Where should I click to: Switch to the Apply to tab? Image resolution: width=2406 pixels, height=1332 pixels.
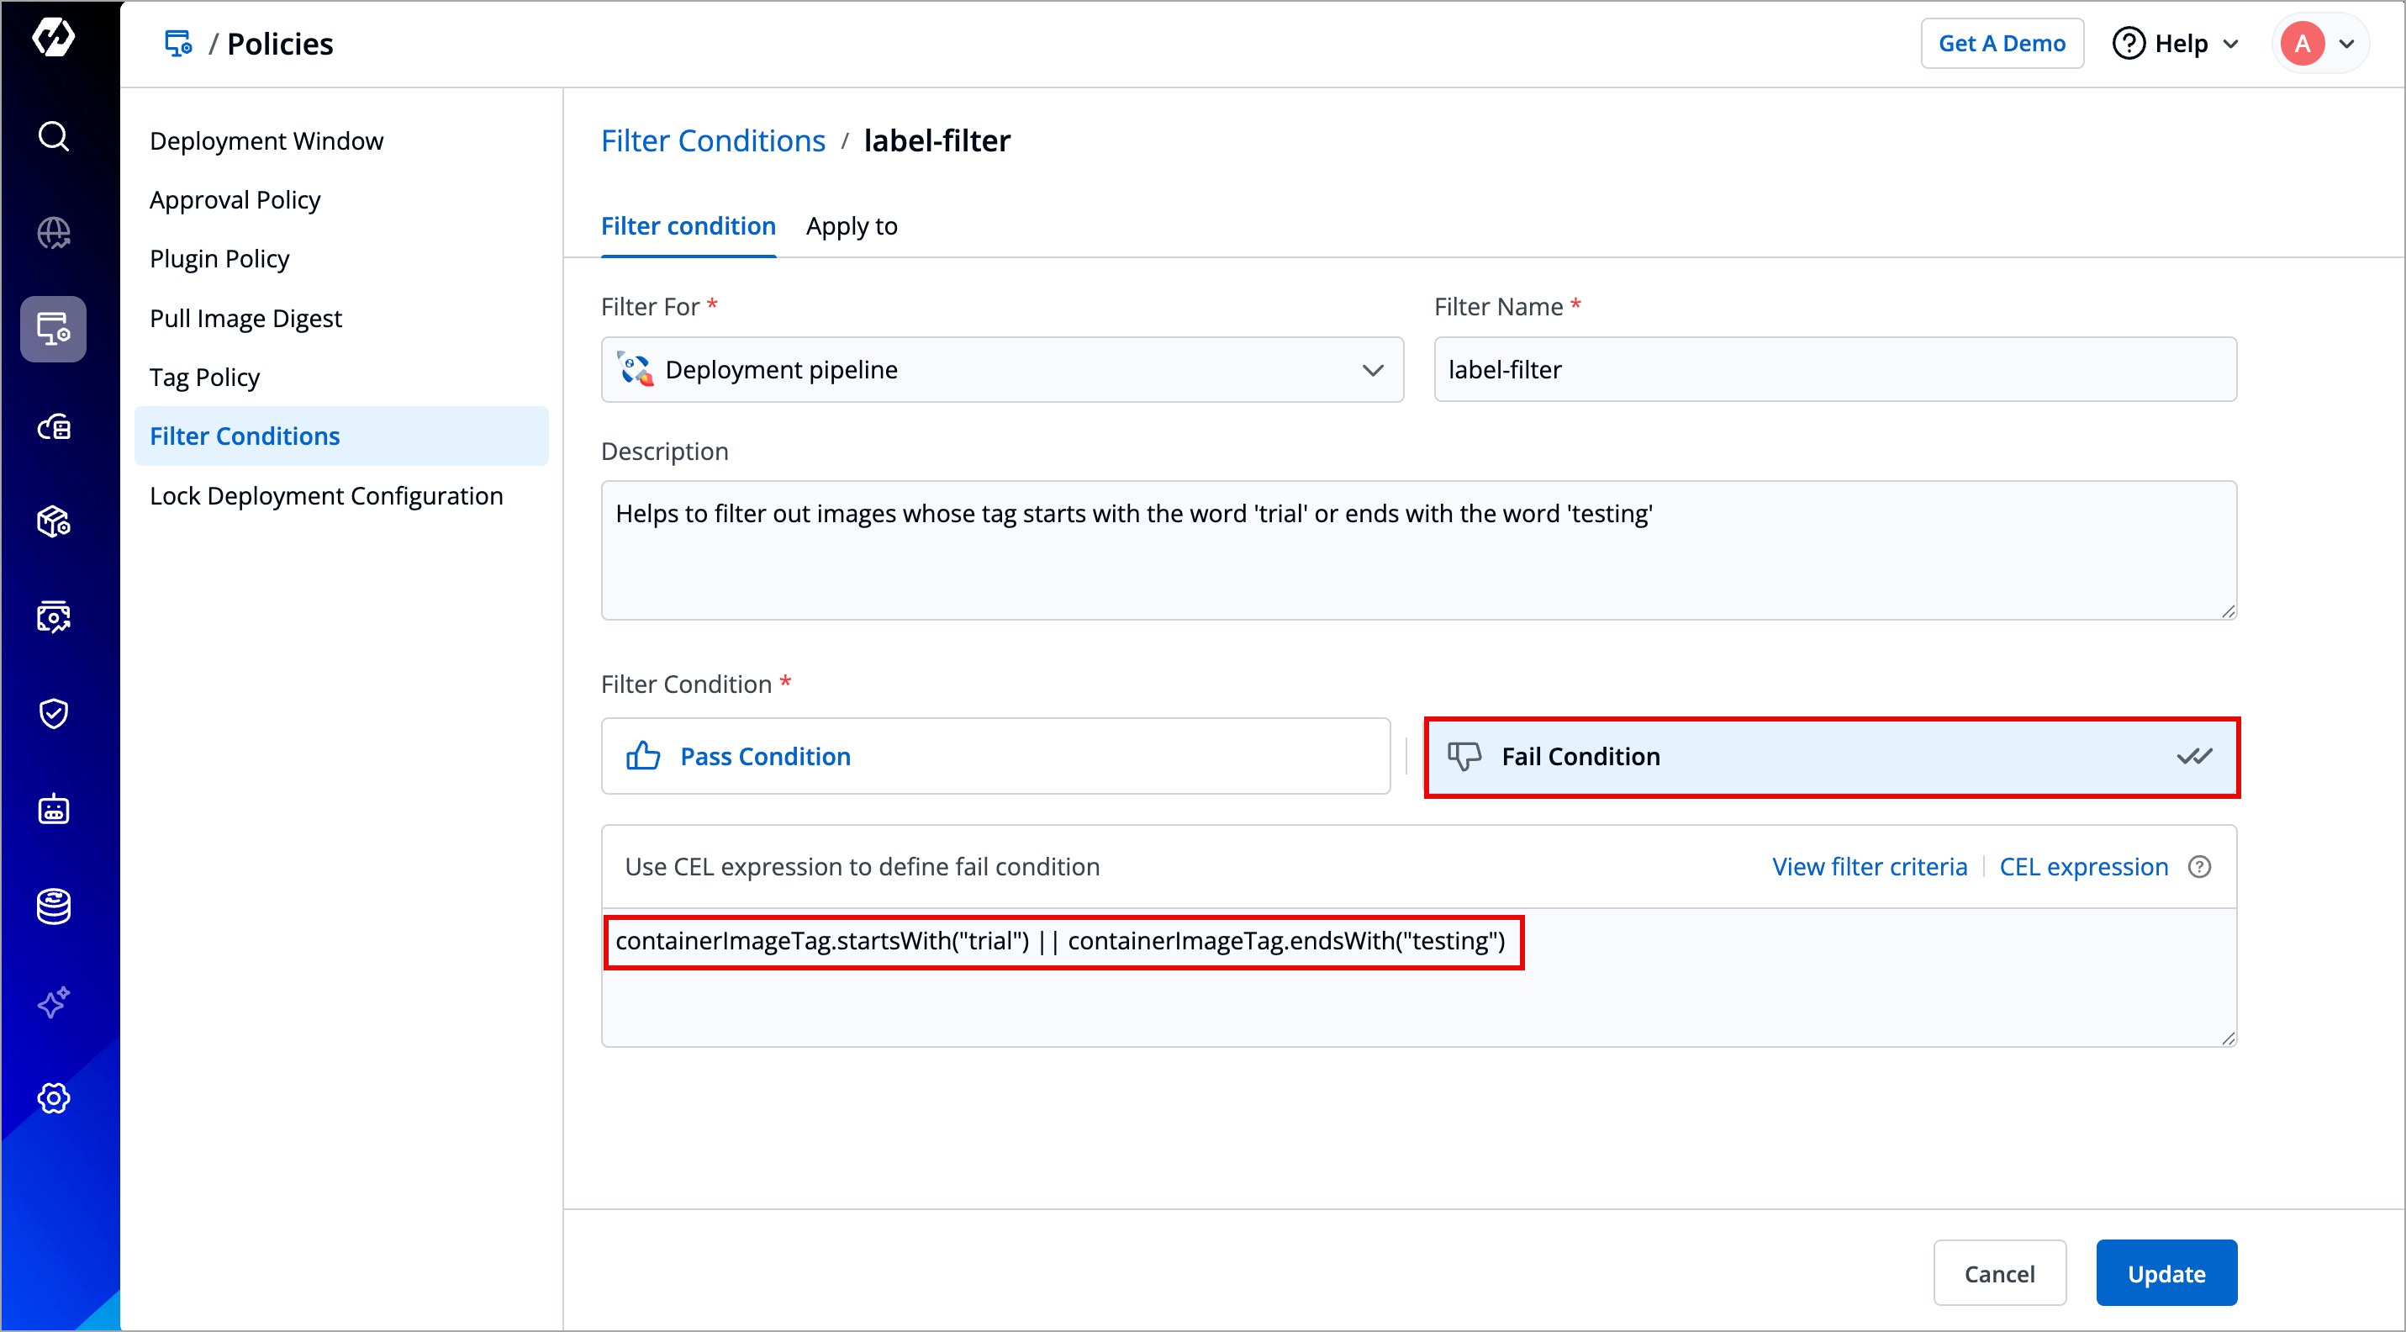point(851,226)
